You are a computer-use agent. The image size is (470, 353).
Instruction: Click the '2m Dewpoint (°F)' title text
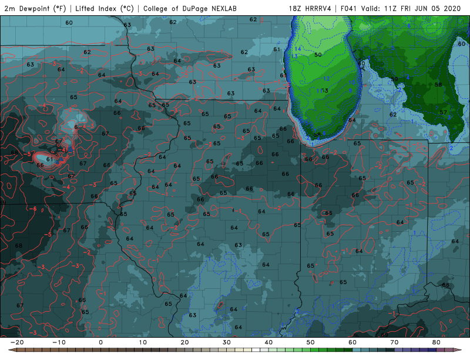coord(35,8)
